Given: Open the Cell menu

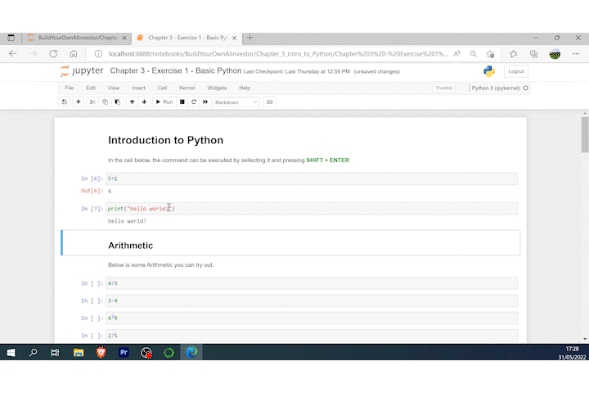Looking at the screenshot, I should [162, 88].
